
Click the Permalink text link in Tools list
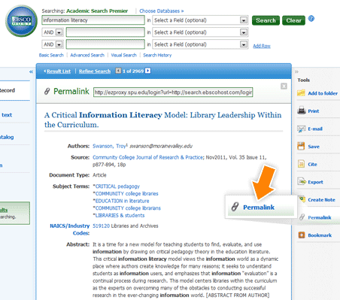[x=320, y=217]
